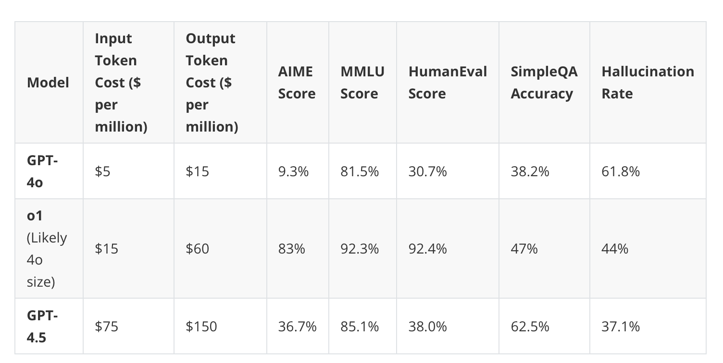Click the Model column header
This screenshot has width=723, height=363.
(x=48, y=83)
